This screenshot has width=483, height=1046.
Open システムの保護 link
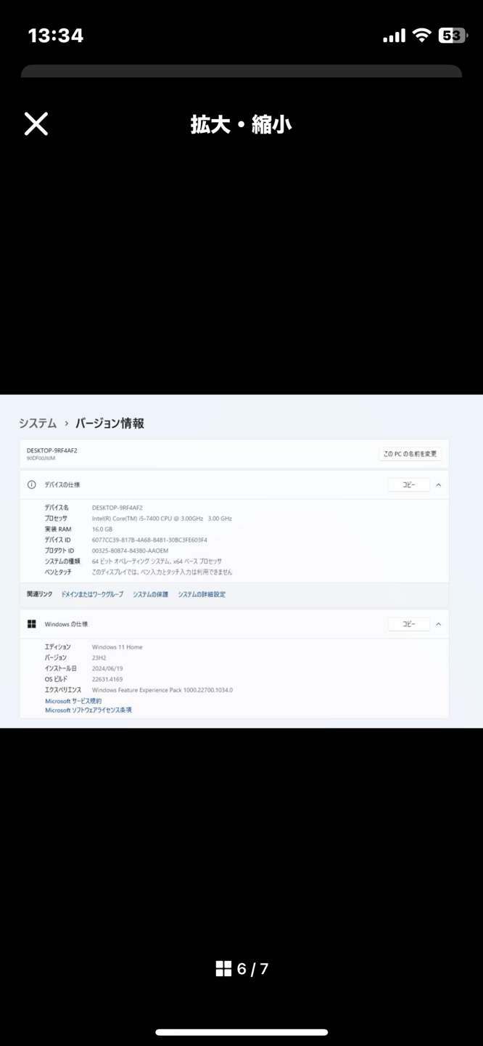(x=150, y=594)
